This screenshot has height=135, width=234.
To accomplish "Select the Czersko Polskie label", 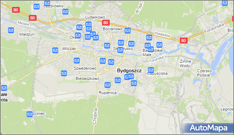I will point(204,73).
